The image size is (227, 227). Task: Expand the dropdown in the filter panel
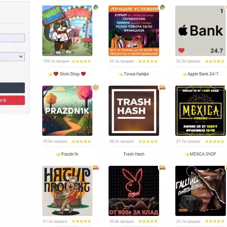(x=12, y=56)
